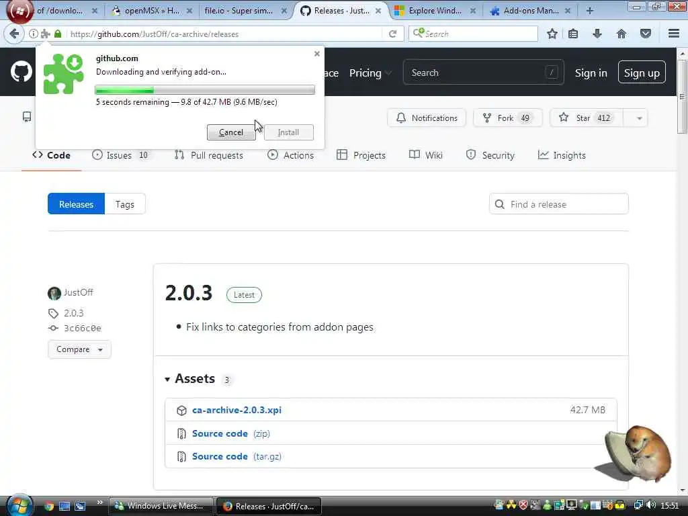The image size is (688, 516).
Task: Expand the Pricing menu
Action: tap(370, 73)
